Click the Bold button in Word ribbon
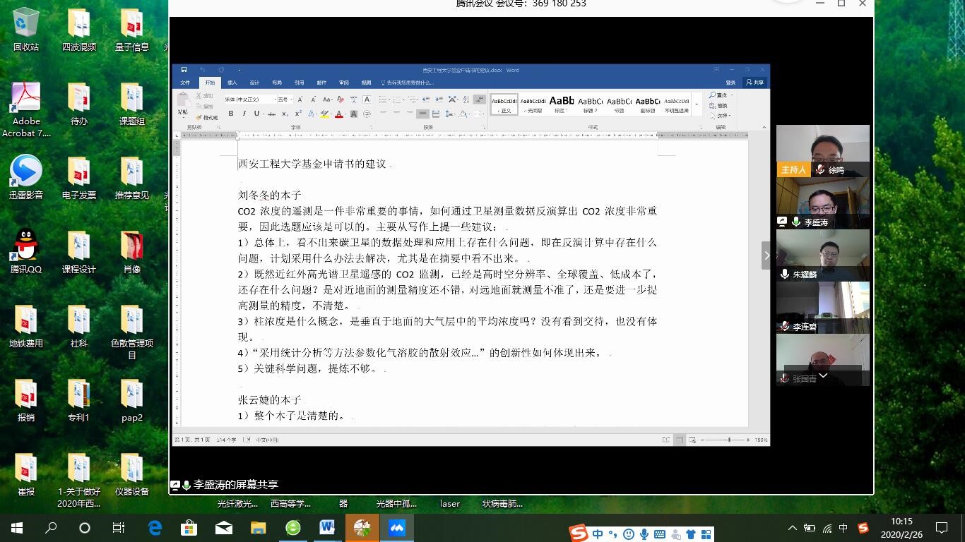The height and width of the screenshot is (542, 965). (x=230, y=114)
